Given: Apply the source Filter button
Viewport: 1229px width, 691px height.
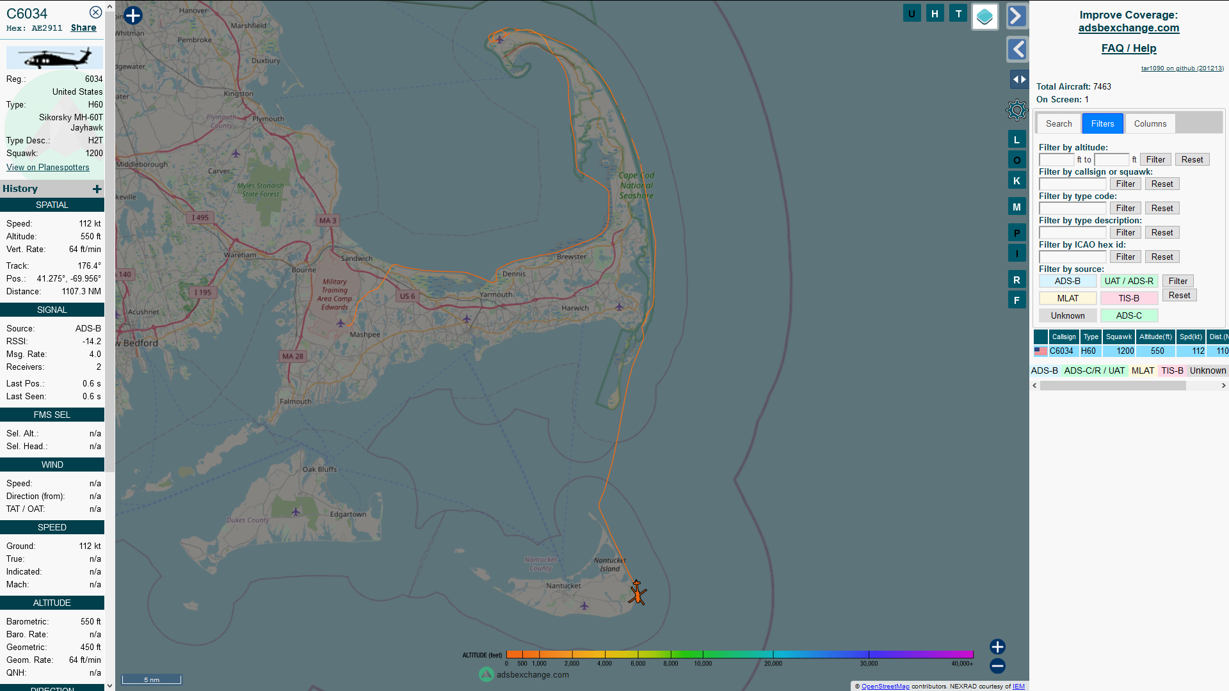Looking at the screenshot, I should tap(1178, 281).
